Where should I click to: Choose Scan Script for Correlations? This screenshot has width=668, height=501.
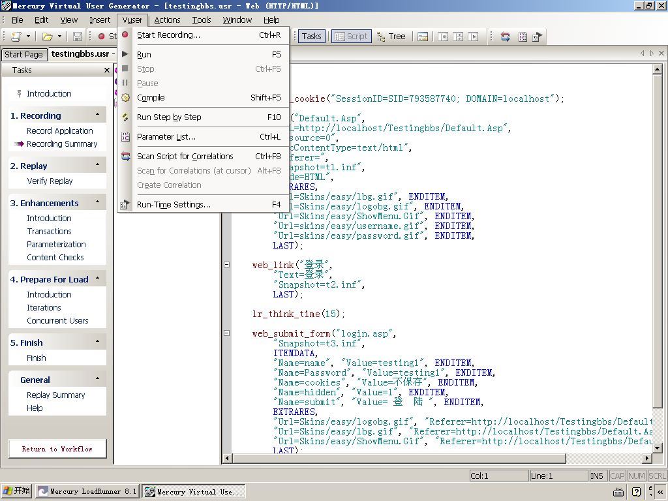click(x=204, y=157)
